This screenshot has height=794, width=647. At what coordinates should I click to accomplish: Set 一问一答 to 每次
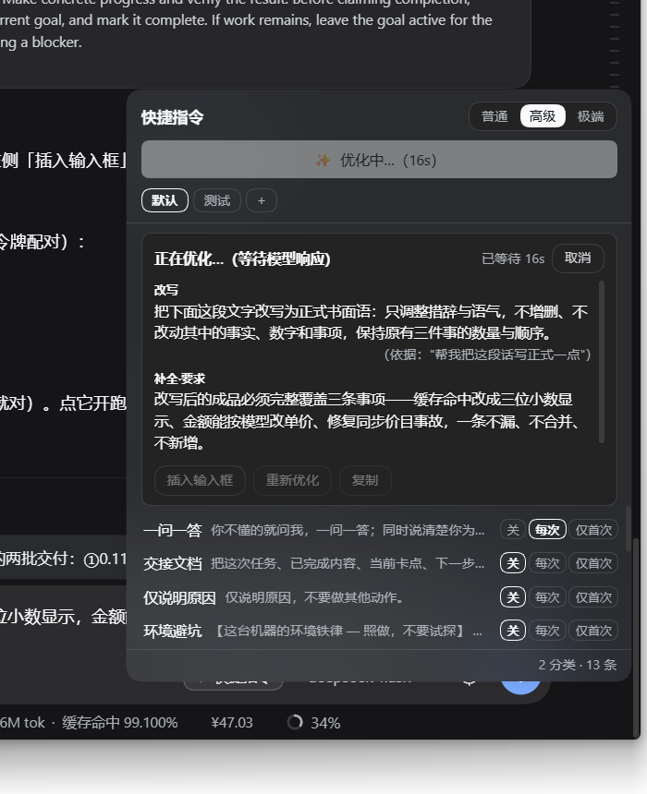[547, 530]
